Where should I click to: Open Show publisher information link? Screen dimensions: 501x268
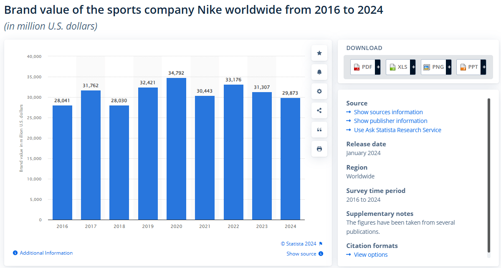[x=391, y=121]
